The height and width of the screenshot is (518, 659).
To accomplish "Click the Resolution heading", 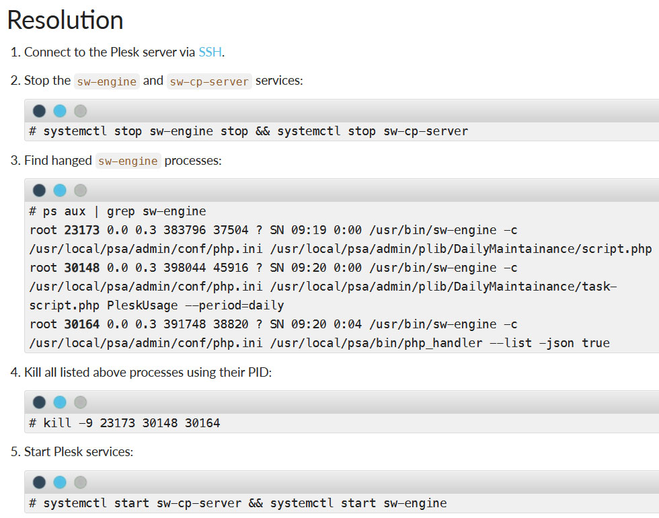I will 65,20.
